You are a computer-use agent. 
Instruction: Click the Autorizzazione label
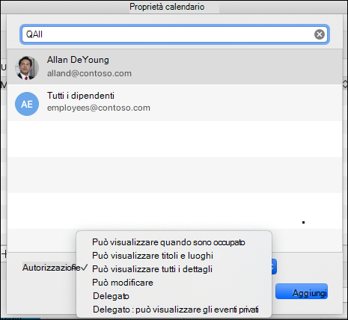coord(52,268)
